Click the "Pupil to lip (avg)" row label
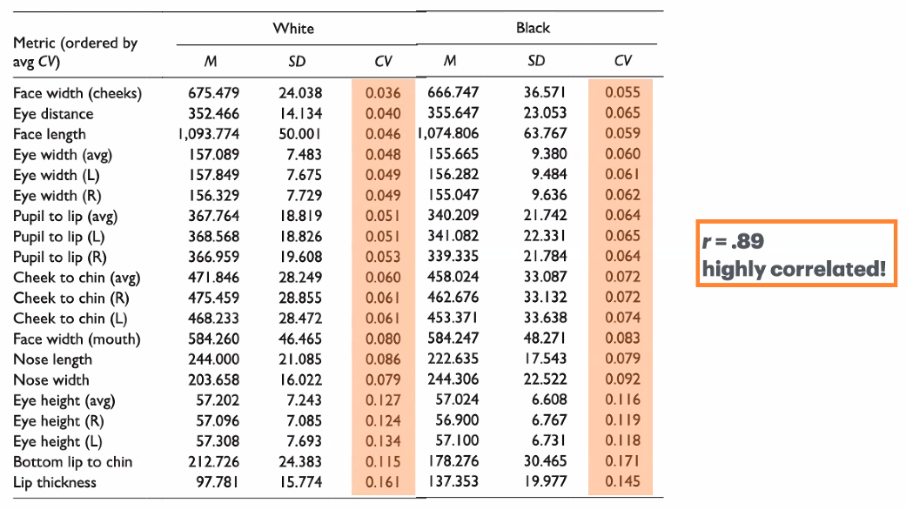Viewport: 906px width, 510px height. point(65,217)
